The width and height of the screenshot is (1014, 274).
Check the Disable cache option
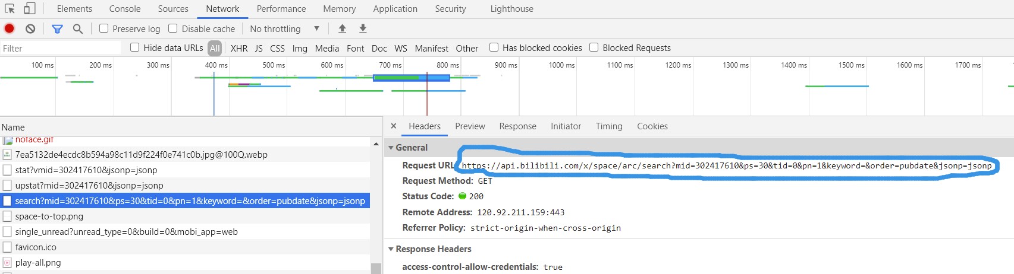(x=173, y=28)
